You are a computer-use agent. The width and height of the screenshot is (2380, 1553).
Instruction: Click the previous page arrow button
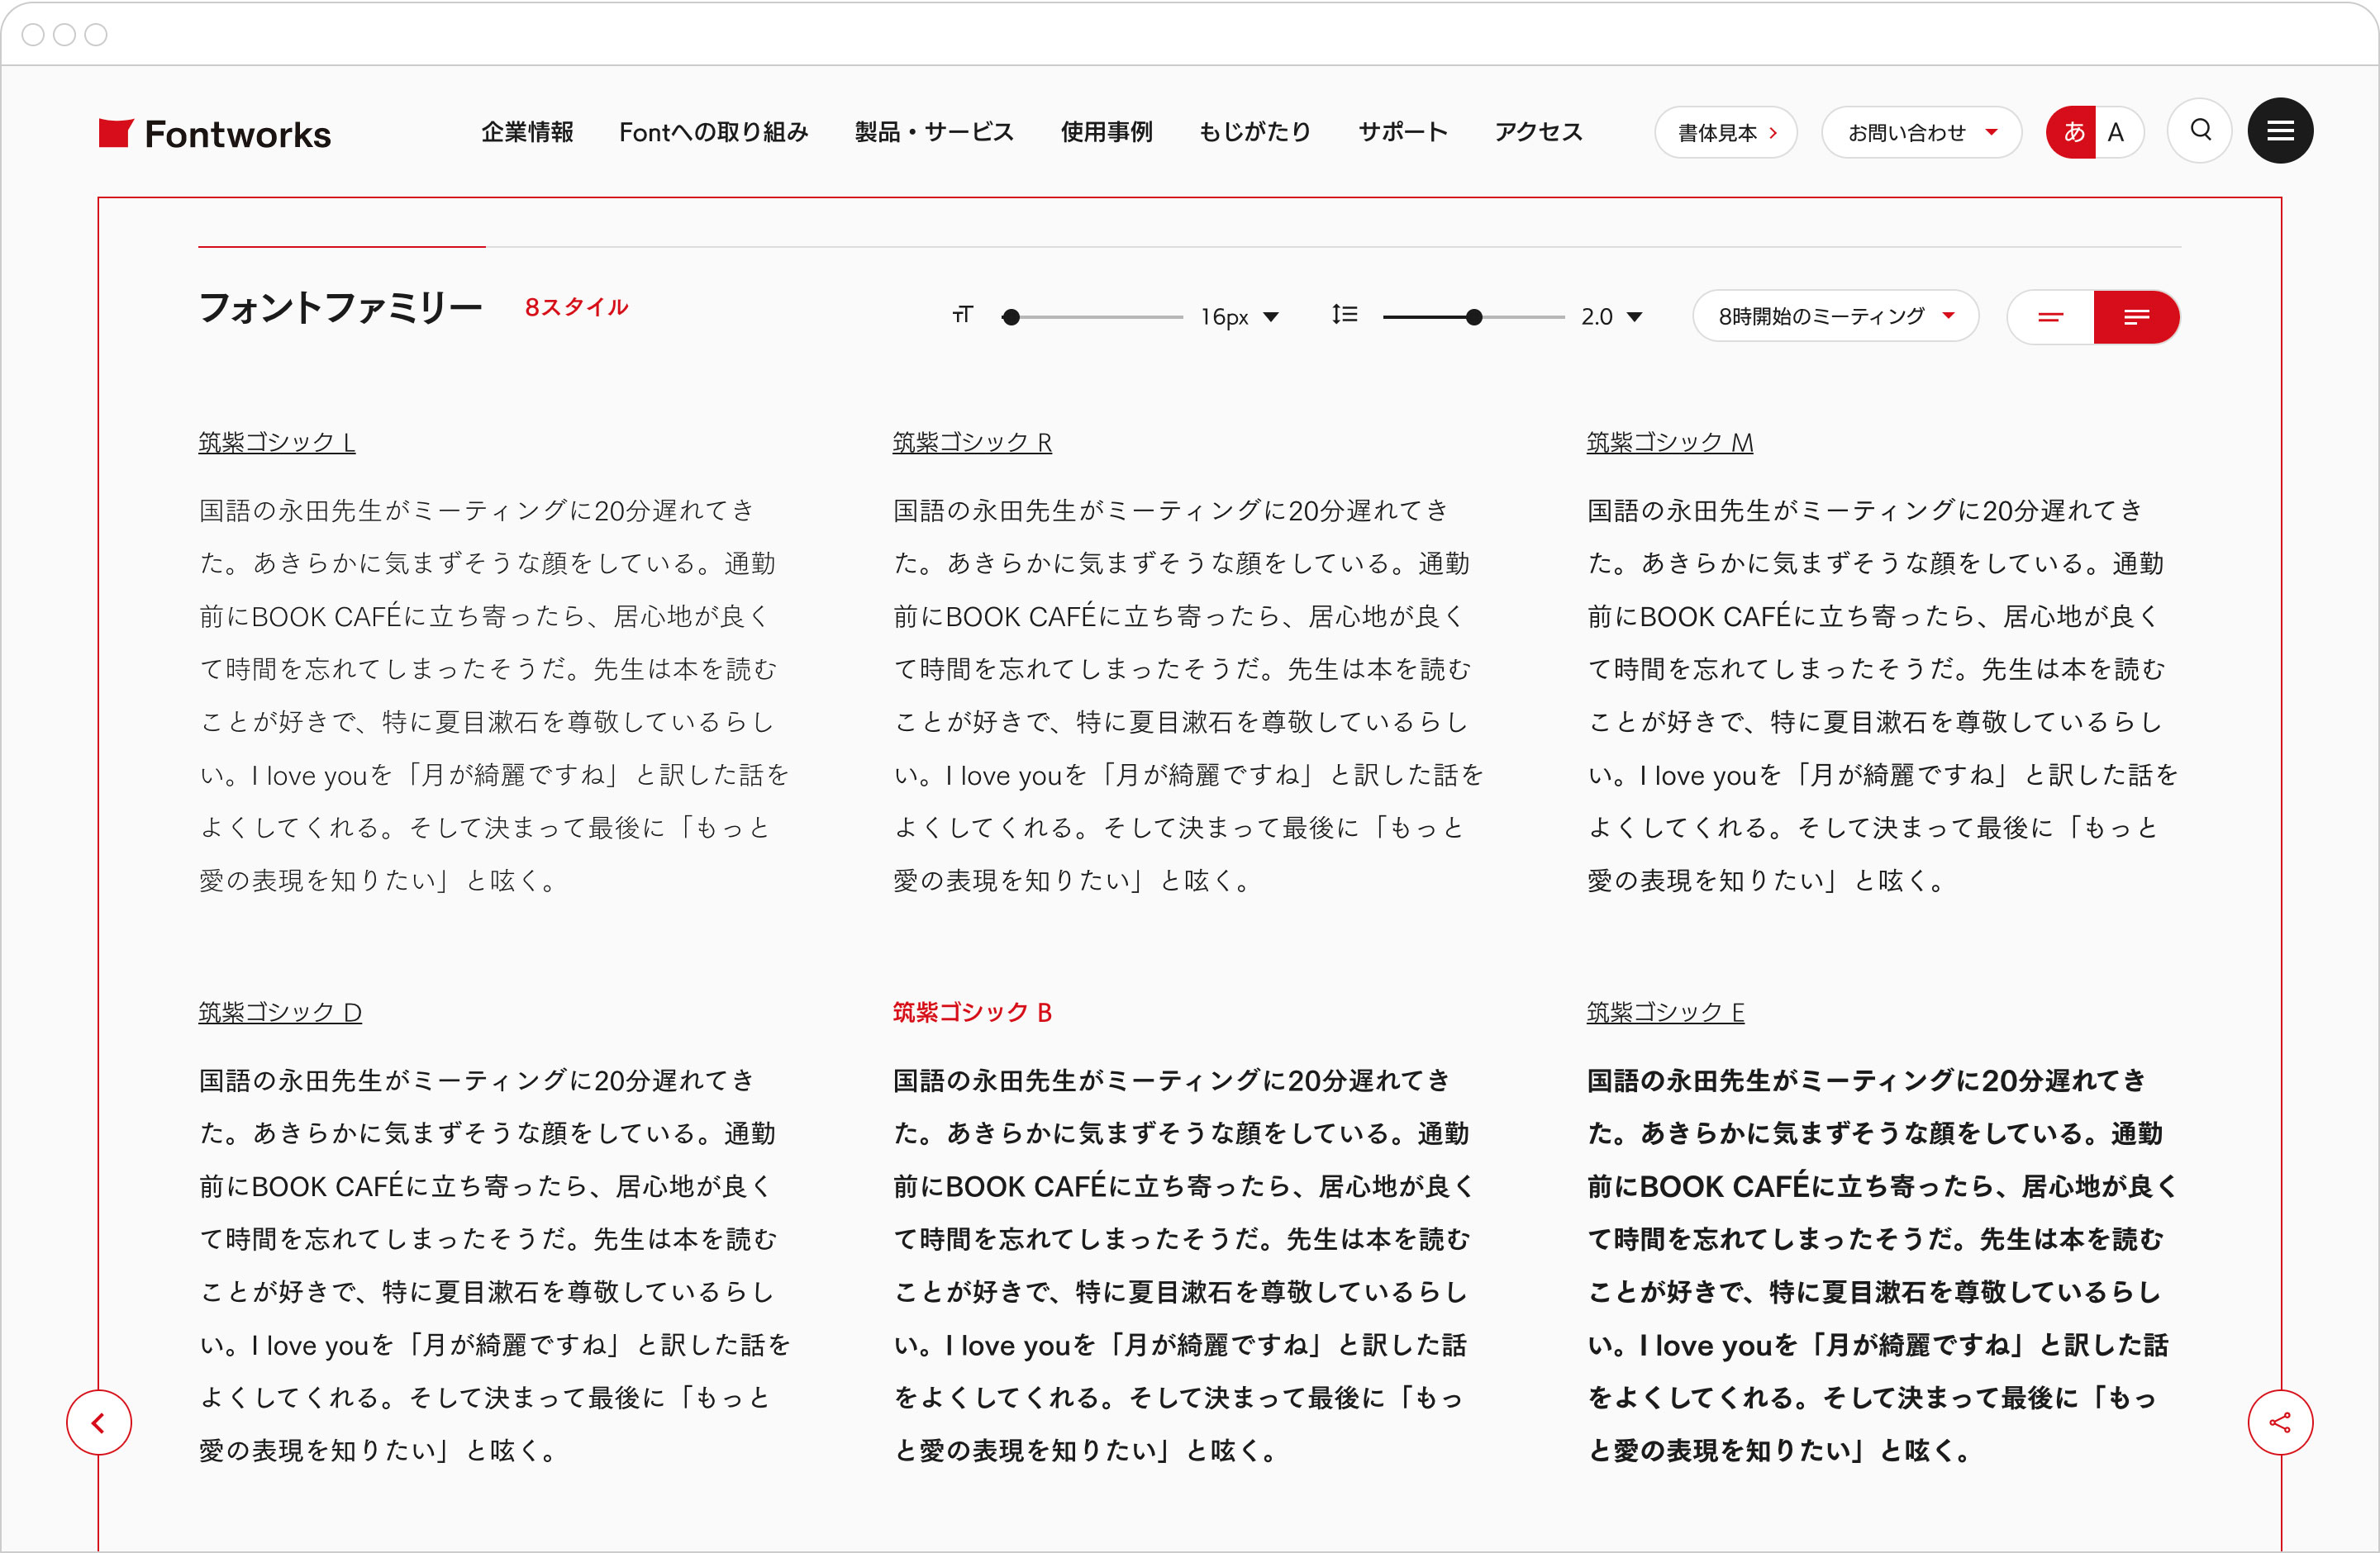(99, 1422)
